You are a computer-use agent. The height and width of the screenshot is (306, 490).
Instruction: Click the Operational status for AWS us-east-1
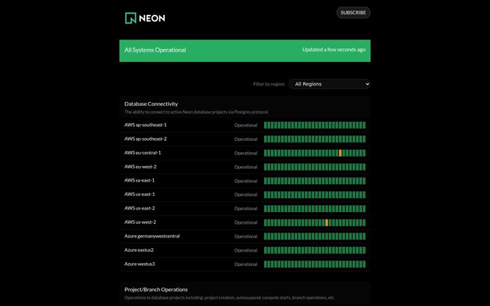click(246, 194)
